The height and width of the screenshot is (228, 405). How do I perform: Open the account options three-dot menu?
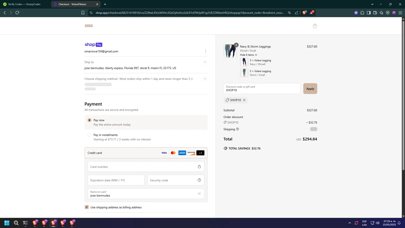205,51
